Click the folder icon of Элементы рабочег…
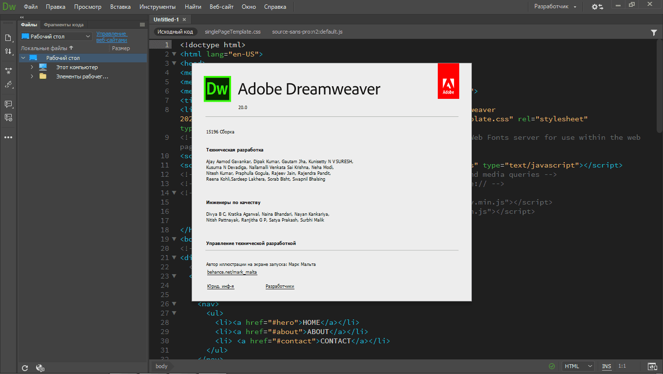Image resolution: width=663 pixels, height=374 pixels. pos(43,76)
